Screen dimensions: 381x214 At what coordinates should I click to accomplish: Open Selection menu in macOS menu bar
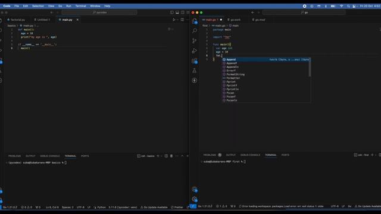click(x=38, y=6)
